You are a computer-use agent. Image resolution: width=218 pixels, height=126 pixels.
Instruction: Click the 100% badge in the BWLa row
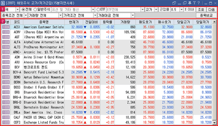pos(6,112)
